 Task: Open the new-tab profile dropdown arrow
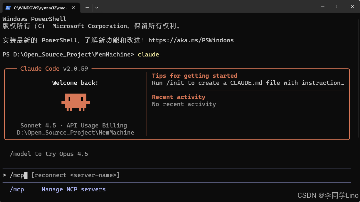point(97,8)
